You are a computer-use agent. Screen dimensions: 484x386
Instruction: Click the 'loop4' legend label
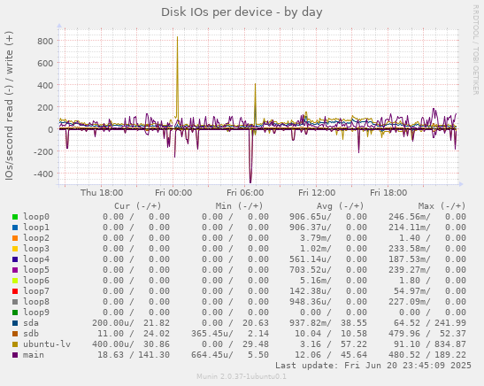click(36, 259)
